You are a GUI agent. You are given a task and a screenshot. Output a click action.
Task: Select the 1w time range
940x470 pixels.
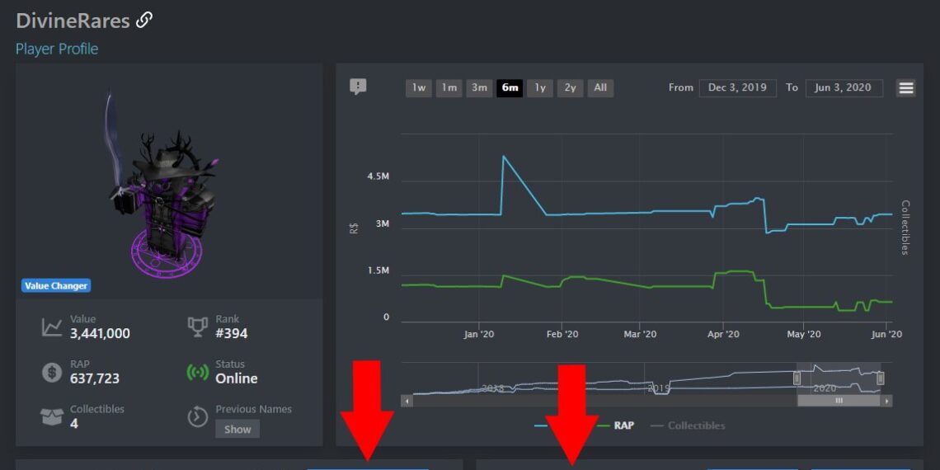click(x=419, y=88)
